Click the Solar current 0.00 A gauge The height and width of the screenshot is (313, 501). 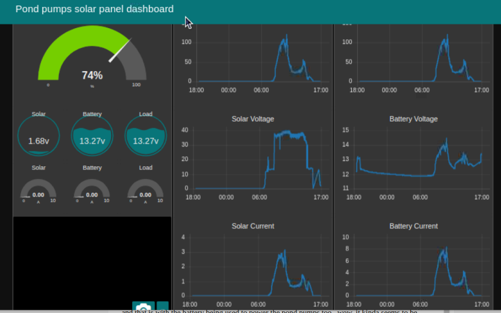(38, 191)
